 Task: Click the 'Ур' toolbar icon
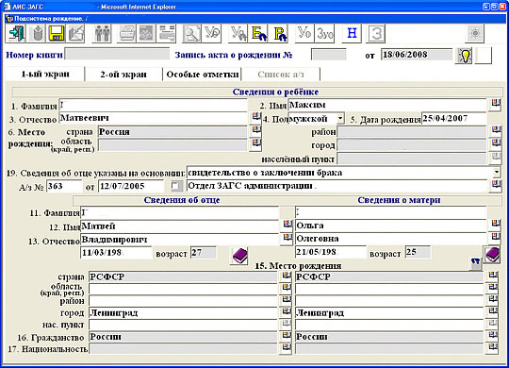(211, 33)
